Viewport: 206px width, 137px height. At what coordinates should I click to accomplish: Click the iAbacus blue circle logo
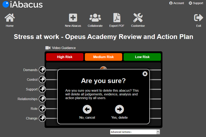(x=6, y=4)
